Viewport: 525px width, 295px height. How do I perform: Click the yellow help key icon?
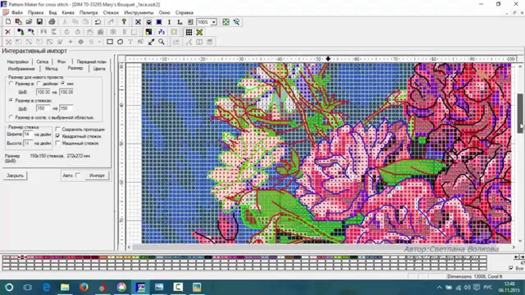coord(123,22)
